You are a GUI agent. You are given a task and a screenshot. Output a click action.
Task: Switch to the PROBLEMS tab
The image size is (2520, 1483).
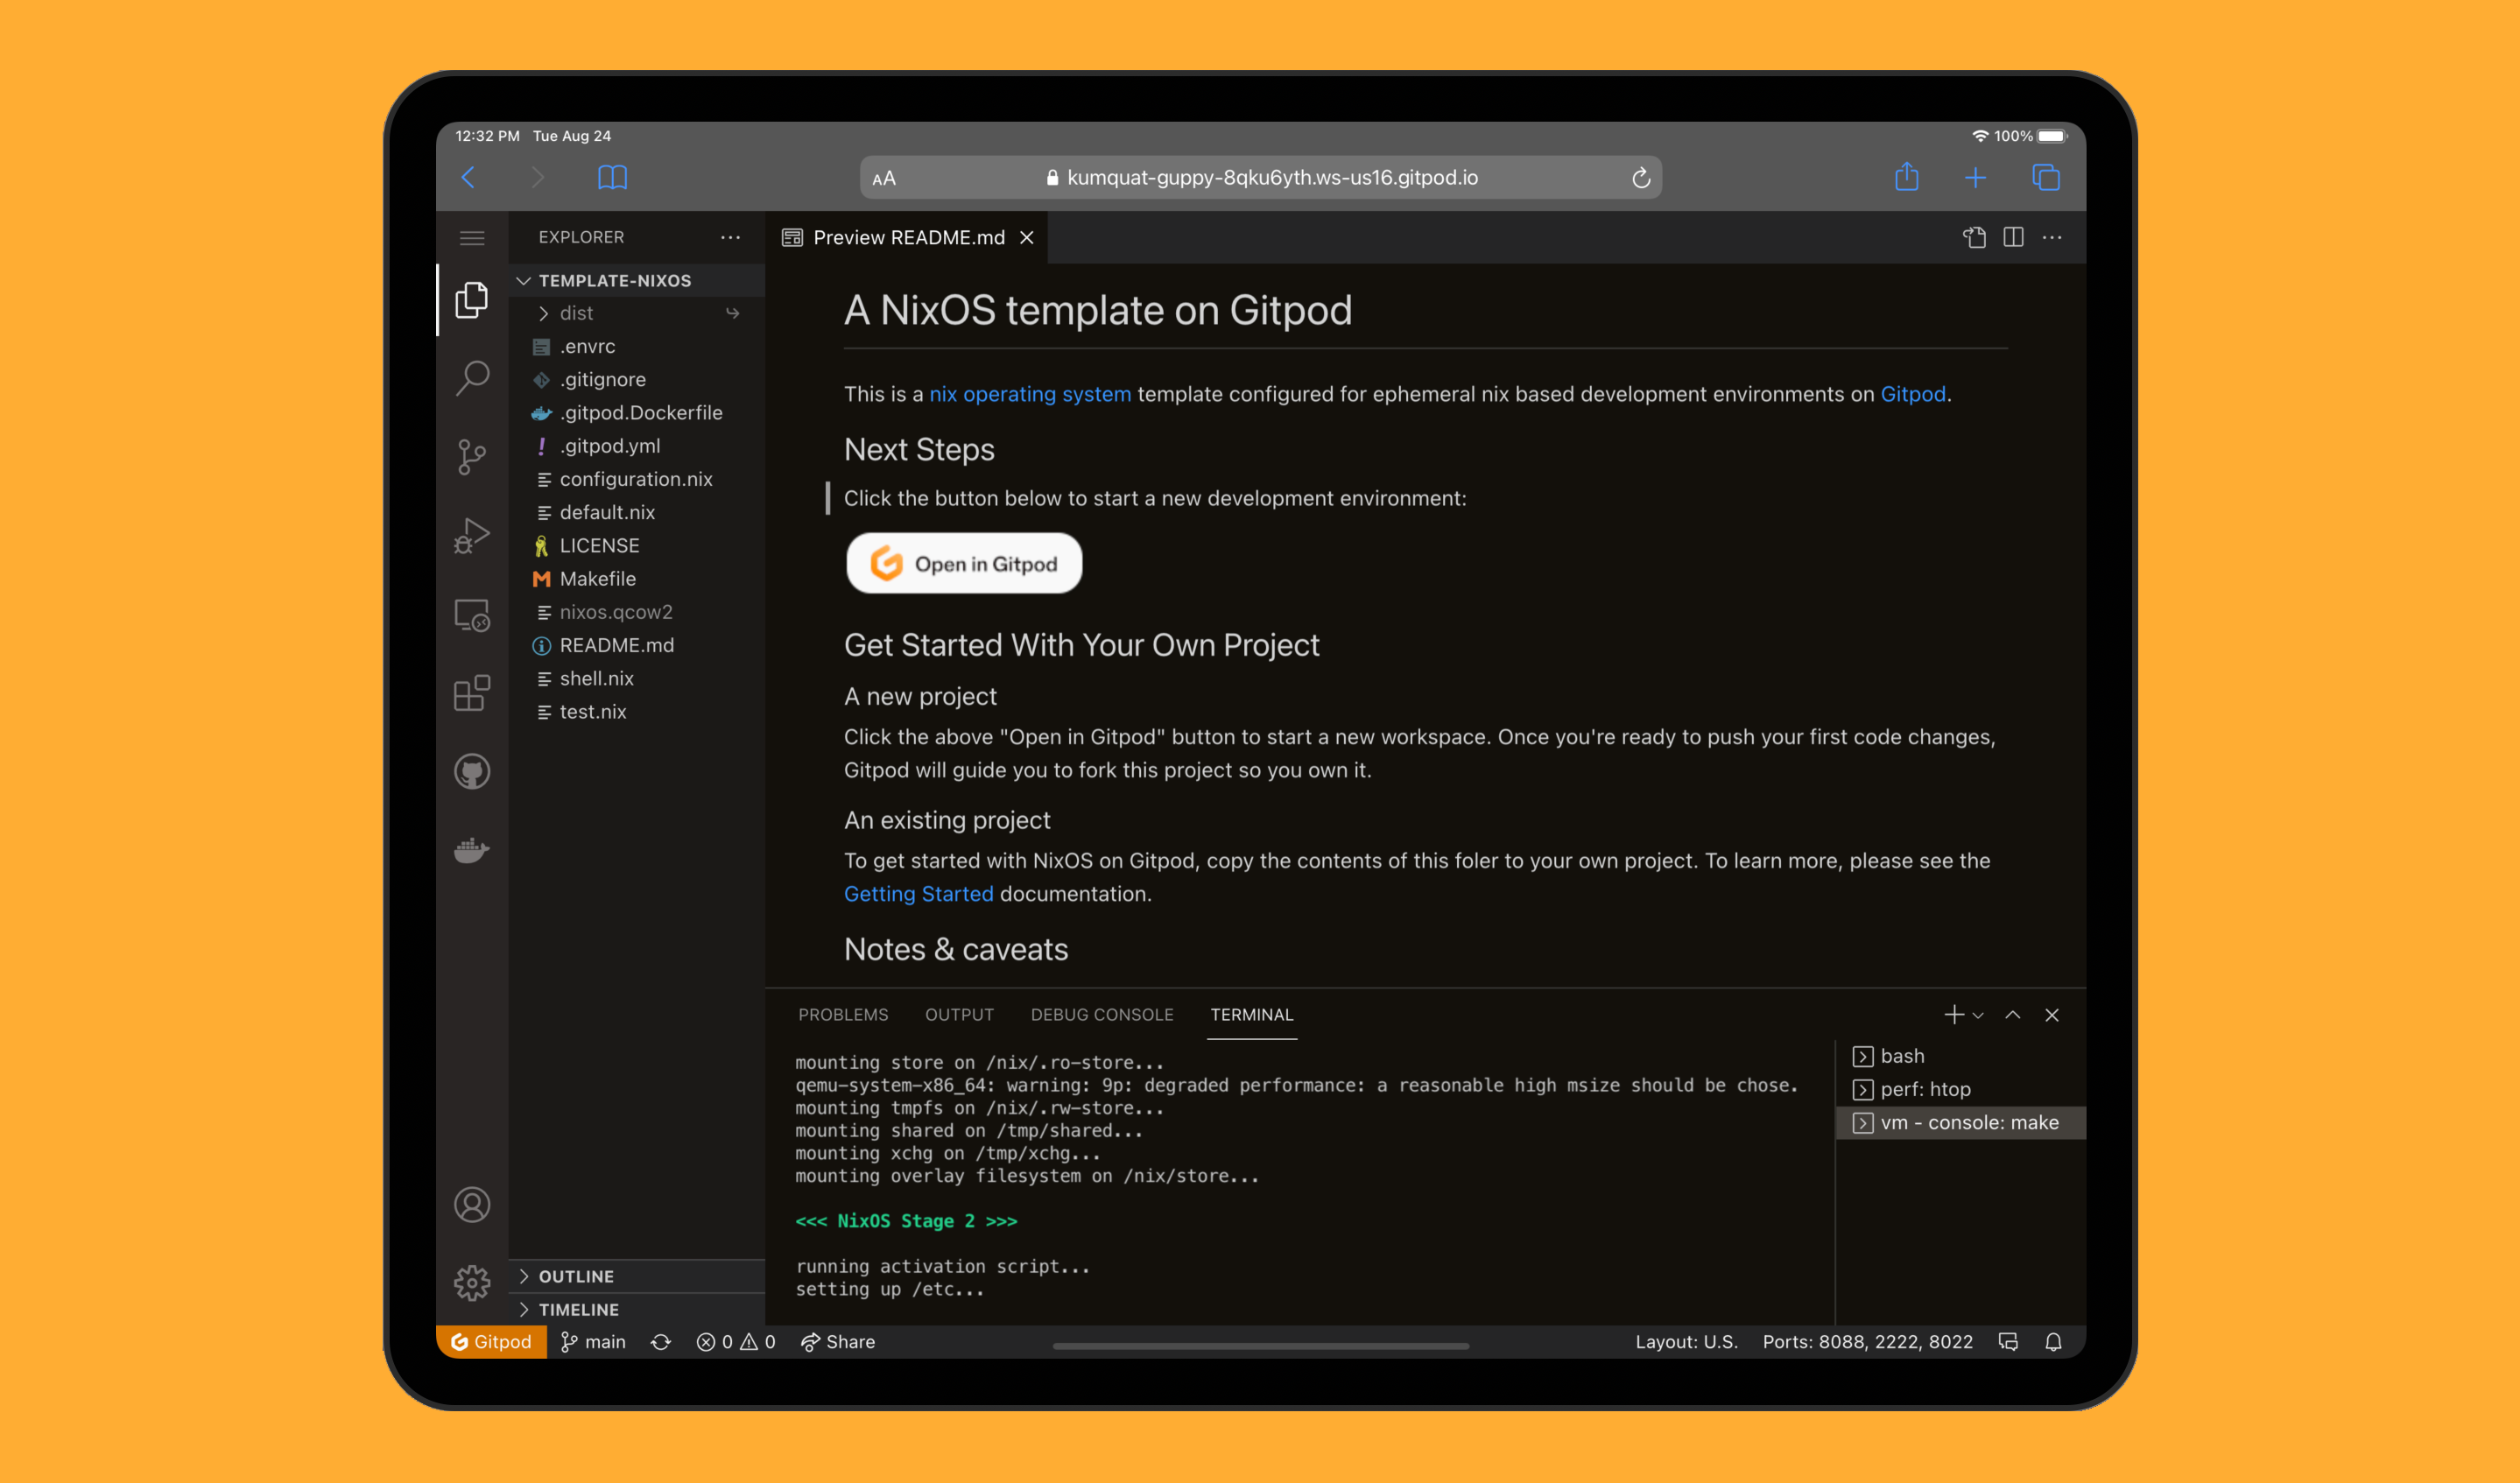point(843,1014)
